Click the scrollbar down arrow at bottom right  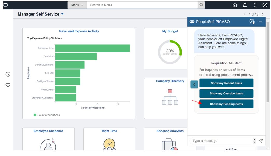[x=268, y=148]
